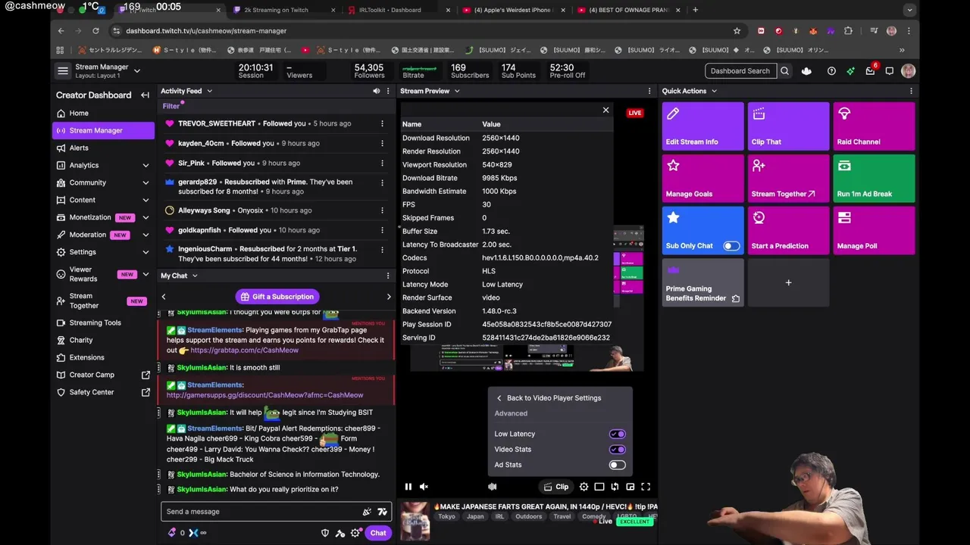Go Back to Video Player Settings
This screenshot has height=545, width=970.
click(549, 398)
